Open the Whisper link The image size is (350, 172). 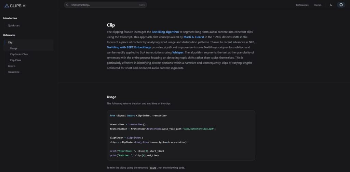[178, 52]
